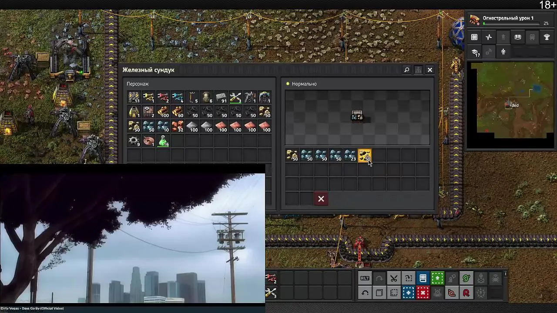Image resolution: width=557 pixels, height=313 pixels.
Task: Take the highlighted stack in the chest
Action: [365, 156]
